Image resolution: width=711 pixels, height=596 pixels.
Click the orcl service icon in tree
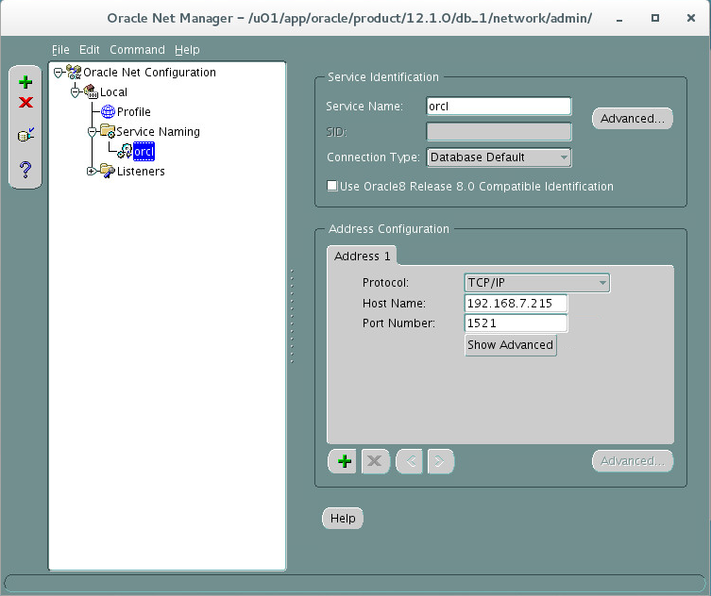point(125,151)
